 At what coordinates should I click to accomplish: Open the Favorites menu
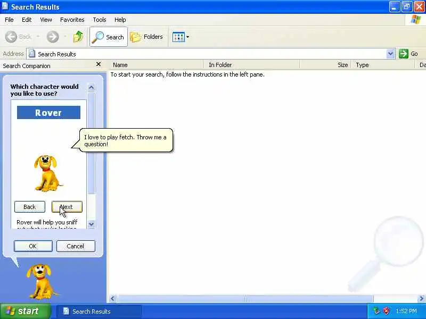pos(72,20)
